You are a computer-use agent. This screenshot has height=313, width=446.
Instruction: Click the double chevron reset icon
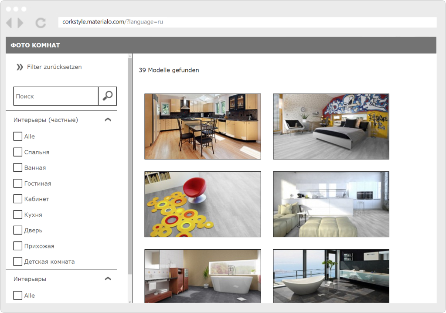20,67
